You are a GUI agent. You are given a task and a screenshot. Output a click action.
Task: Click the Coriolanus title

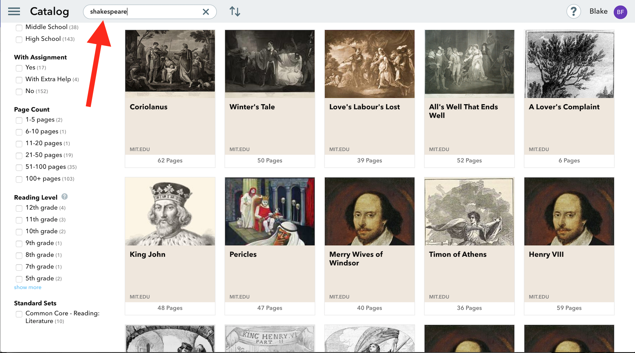(148, 107)
